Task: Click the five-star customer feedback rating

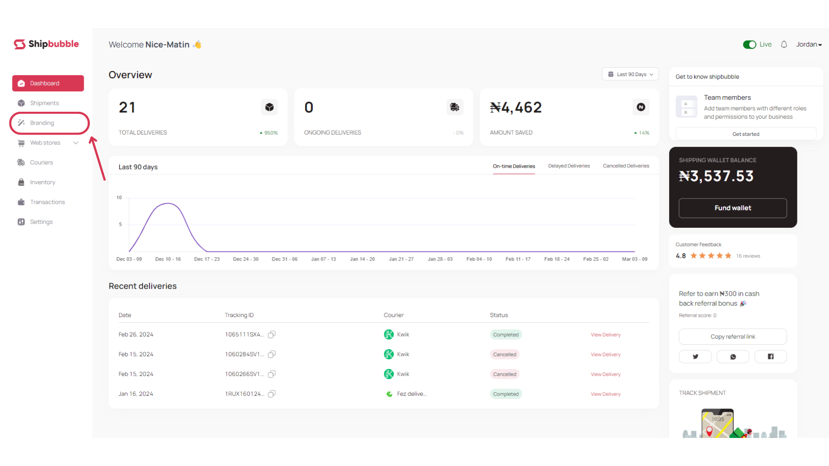Action: click(x=711, y=256)
